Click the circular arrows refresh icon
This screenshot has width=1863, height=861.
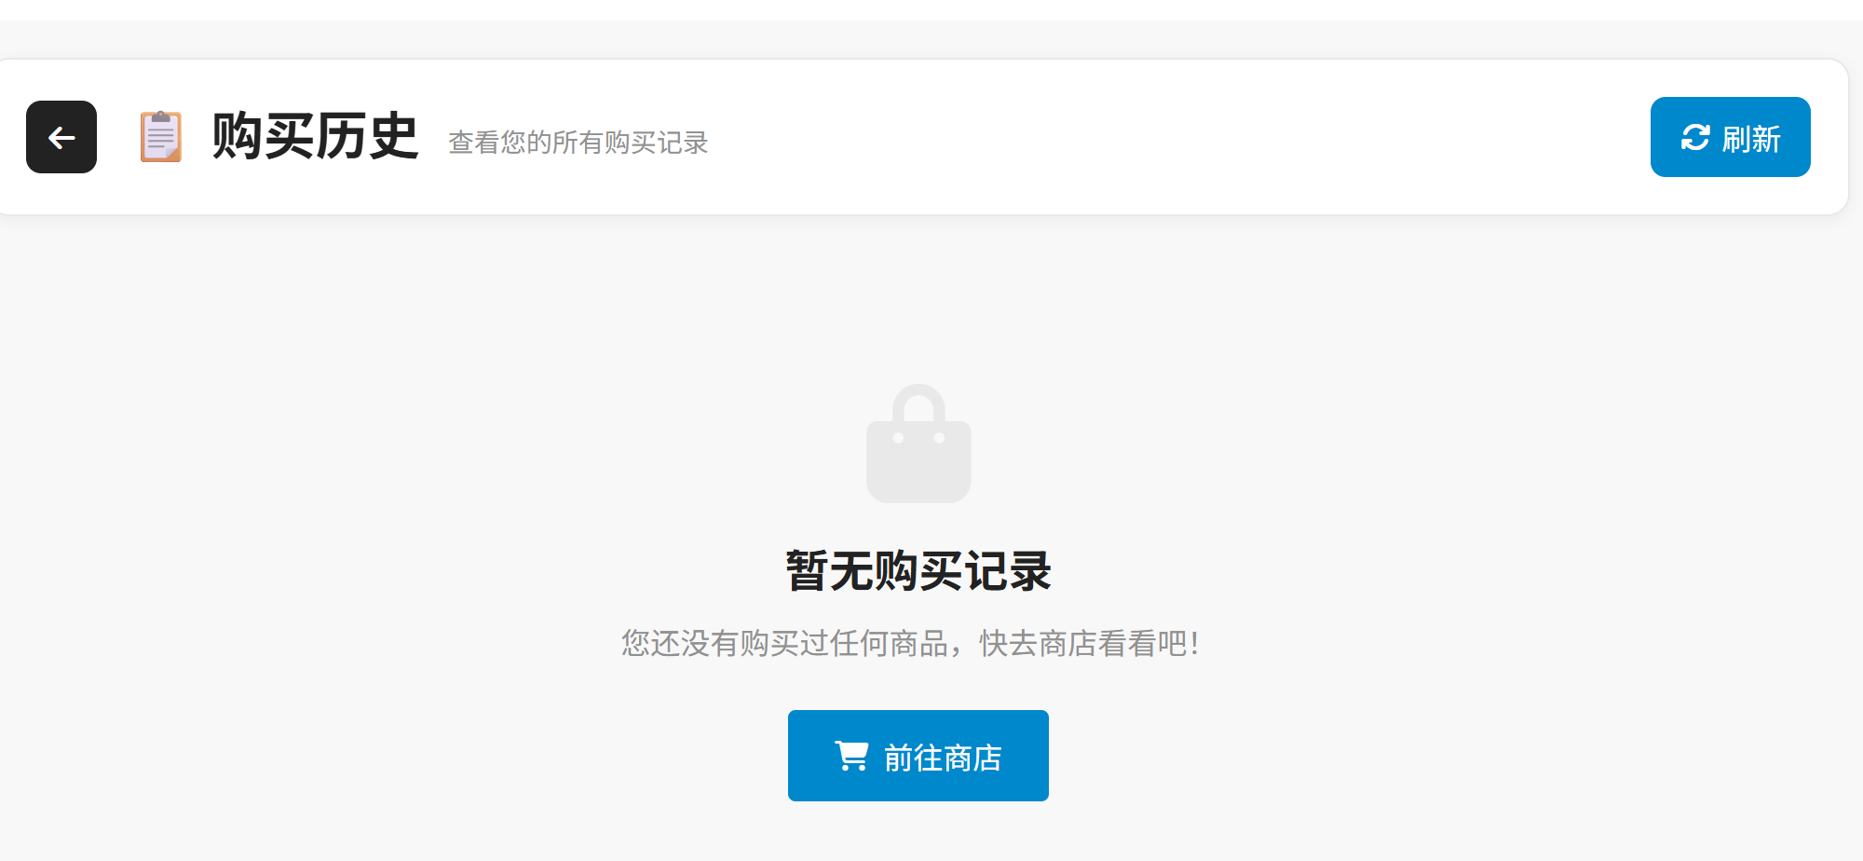pyautogui.click(x=1695, y=137)
